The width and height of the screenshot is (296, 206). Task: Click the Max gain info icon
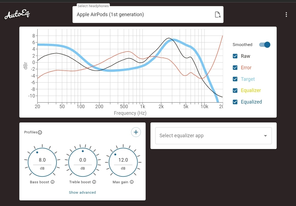coord(132,182)
